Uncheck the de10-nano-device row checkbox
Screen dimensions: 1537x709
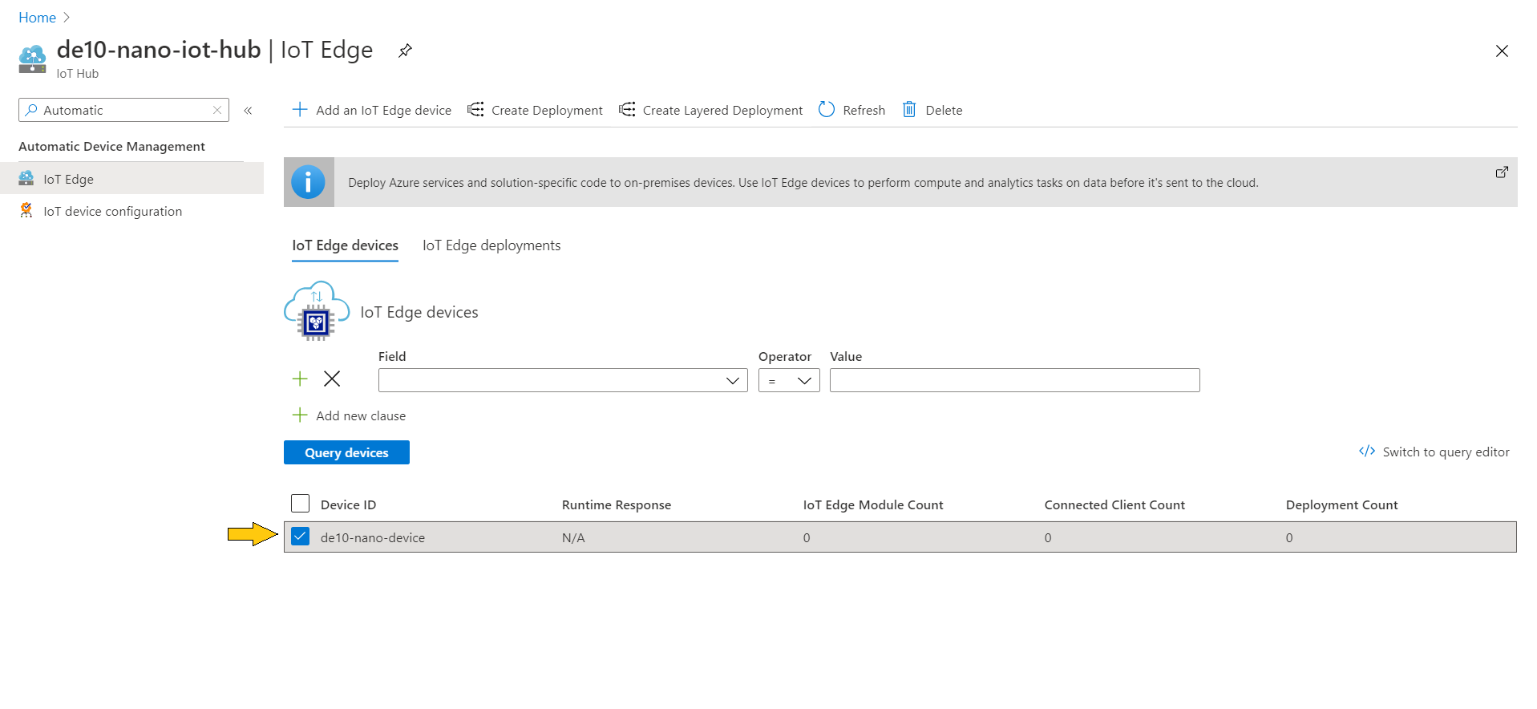coord(301,537)
